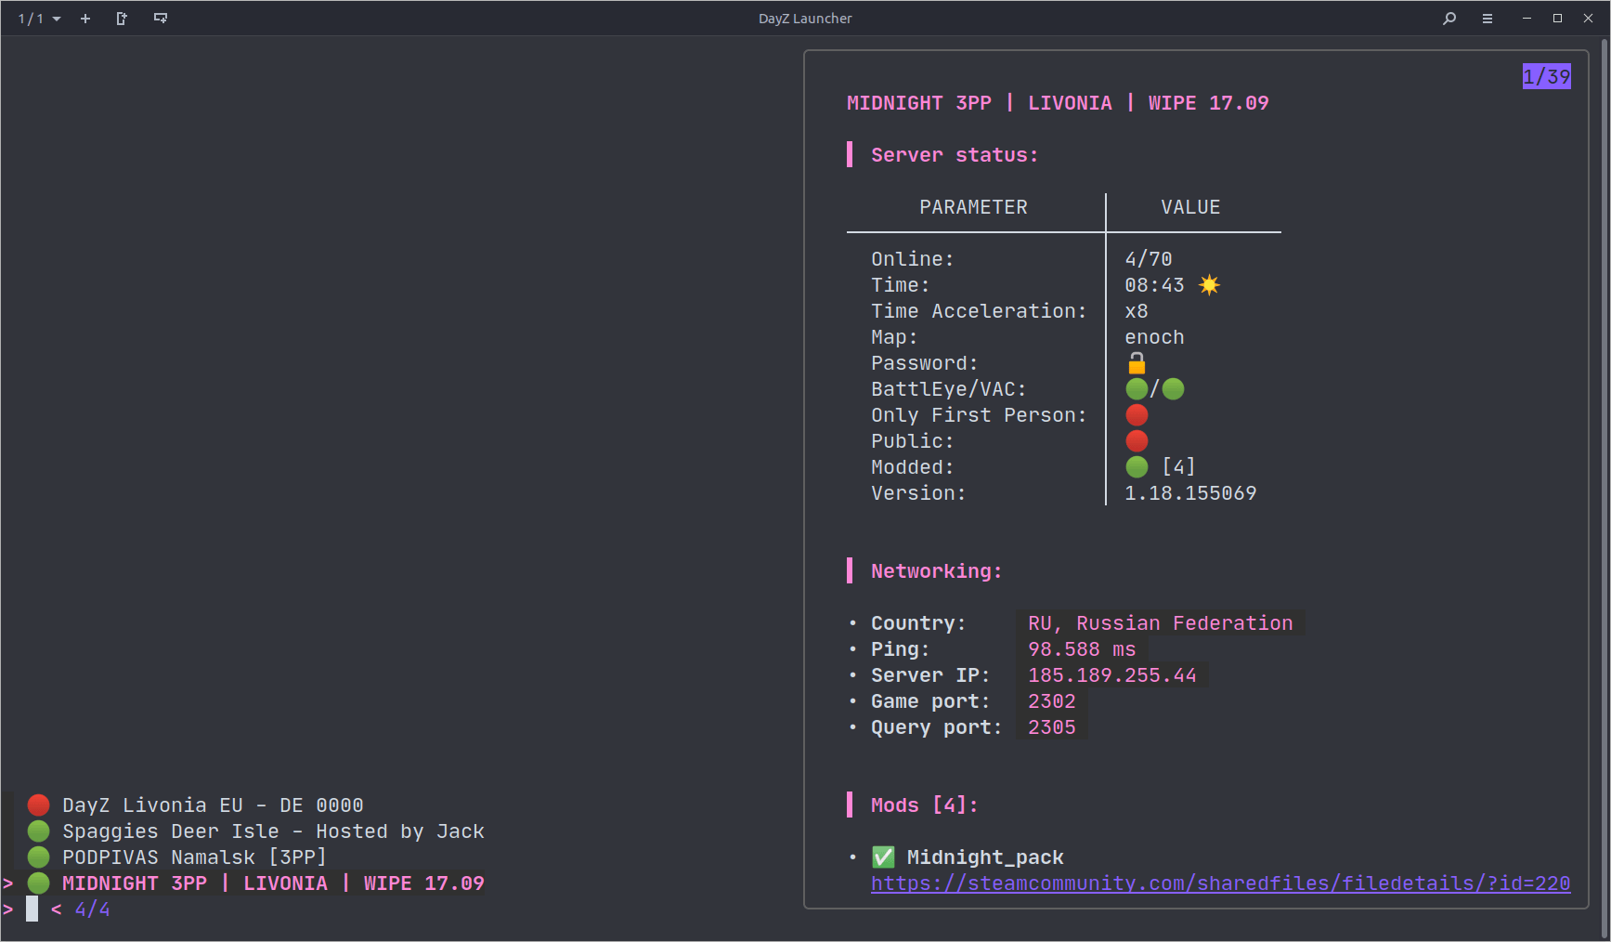Click red status dot of DayZ Livonia EU
The width and height of the screenshot is (1611, 942).
click(38, 805)
